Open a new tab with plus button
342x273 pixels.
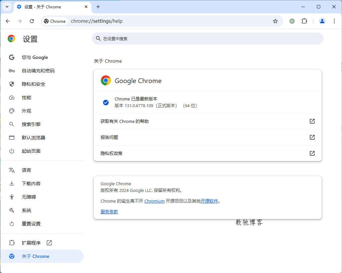coord(98,7)
